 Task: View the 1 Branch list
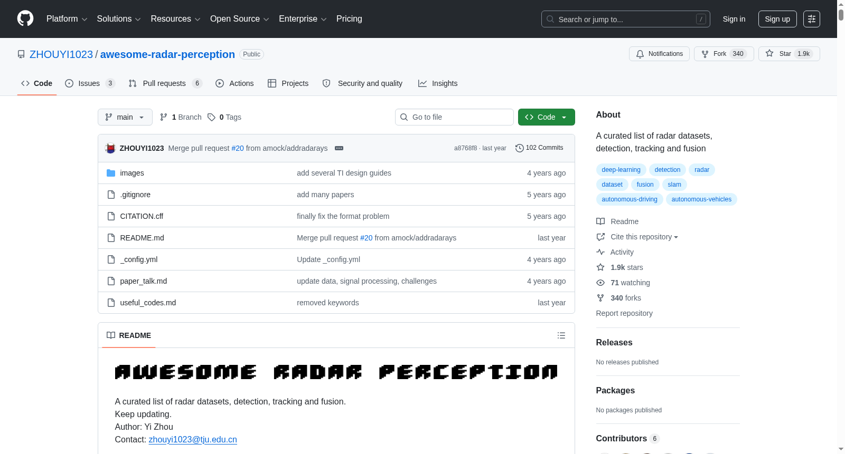tap(181, 117)
